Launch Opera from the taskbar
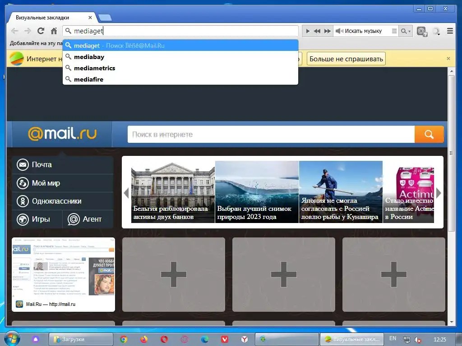This screenshot has height=346, width=462. point(164,339)
